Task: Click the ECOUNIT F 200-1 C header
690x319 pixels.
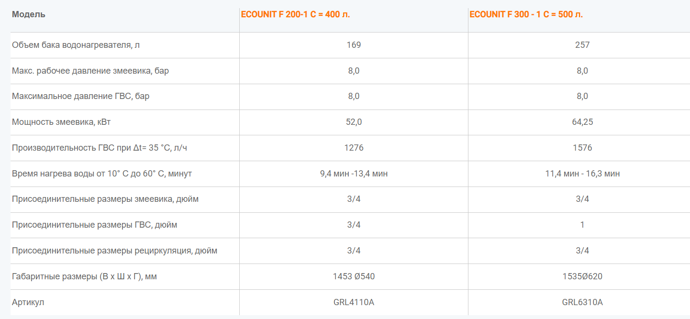Action: click(295, 14)
